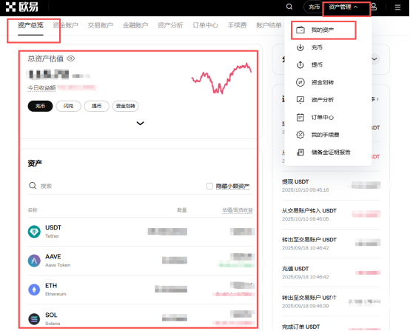Click the 资金划转 transfer icon in dropdown

tap(300, 82)
